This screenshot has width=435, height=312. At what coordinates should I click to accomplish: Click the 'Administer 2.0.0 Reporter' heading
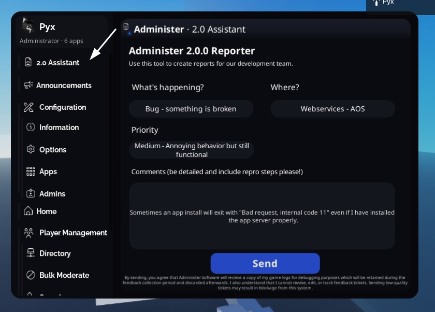(x=192, y=51)
